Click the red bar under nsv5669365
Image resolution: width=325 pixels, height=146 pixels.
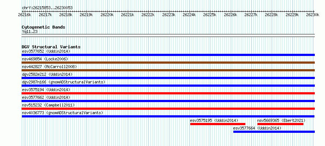pos(280,124)
